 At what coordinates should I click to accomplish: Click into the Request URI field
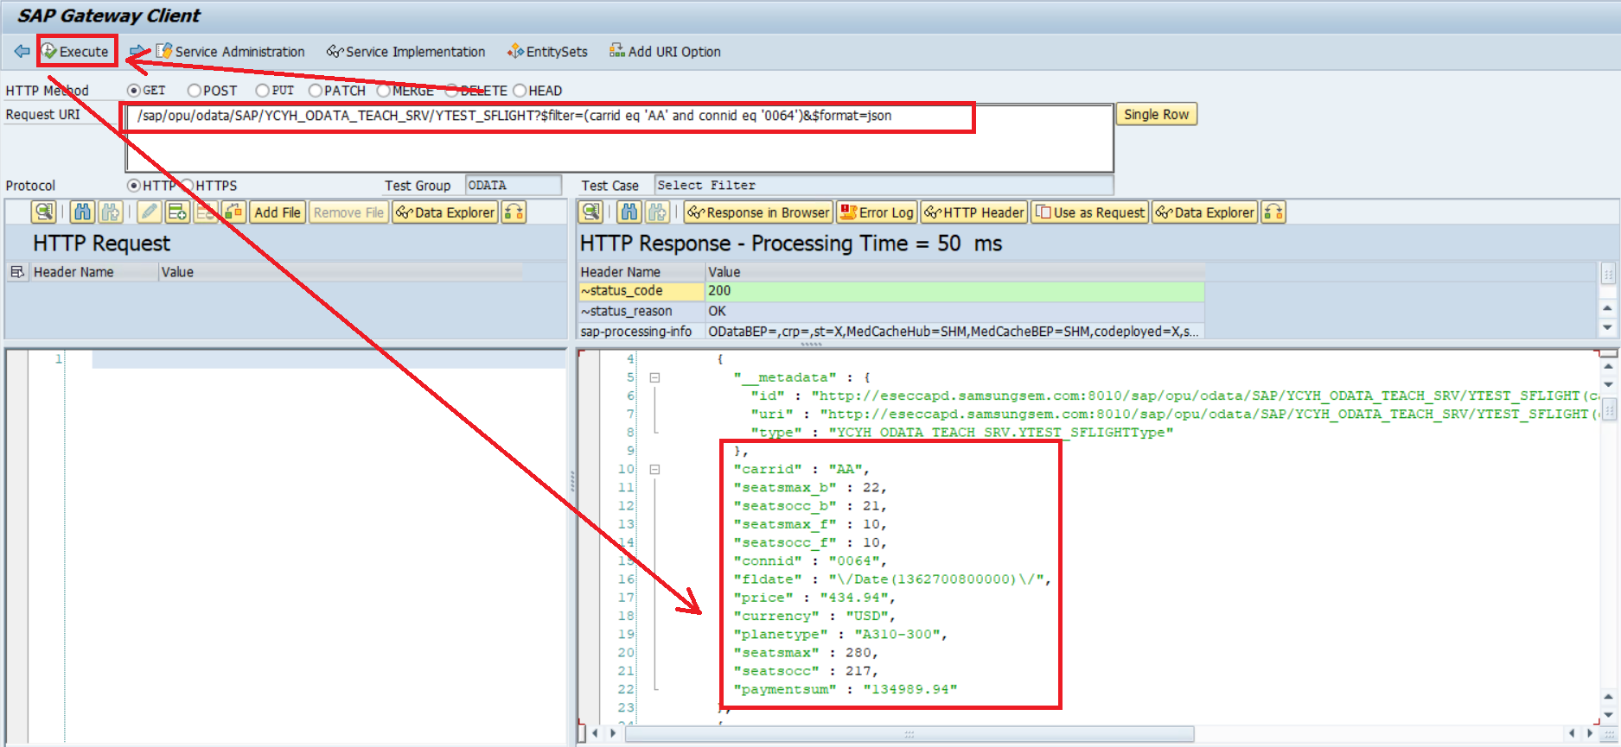click(619, 138)
